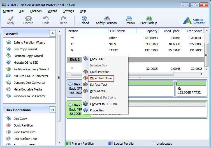Click the Extend Partition Wizard link
This screenshot has height=148, width=211.
coord(29,42)
